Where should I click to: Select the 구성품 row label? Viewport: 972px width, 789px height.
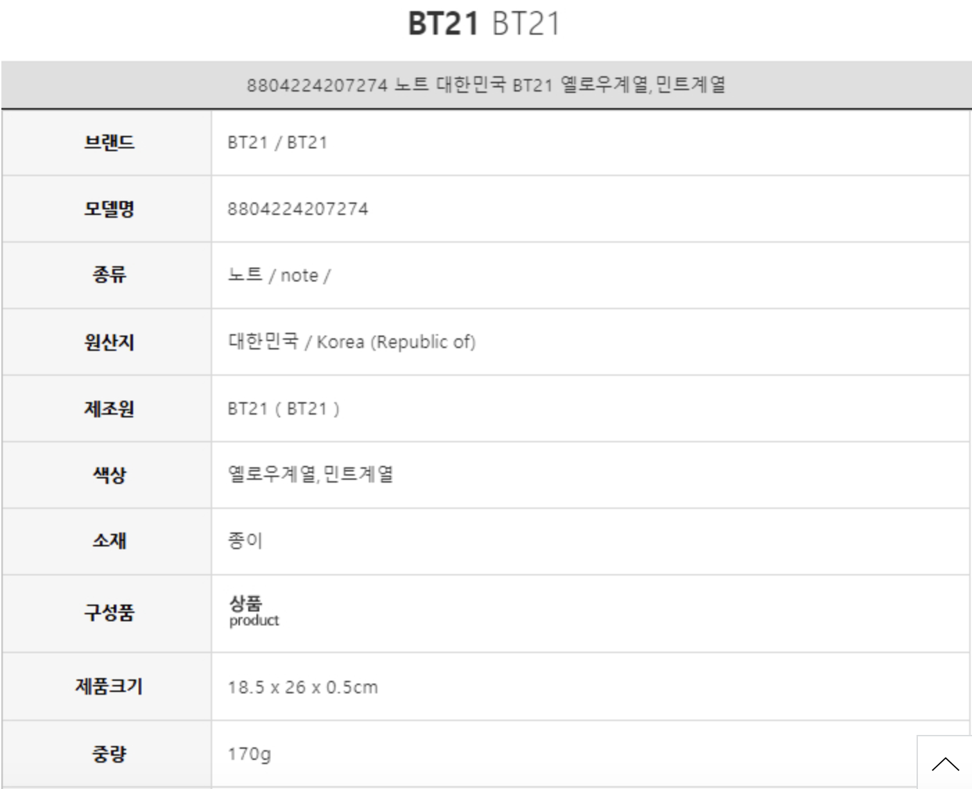[x=109, y=613]
